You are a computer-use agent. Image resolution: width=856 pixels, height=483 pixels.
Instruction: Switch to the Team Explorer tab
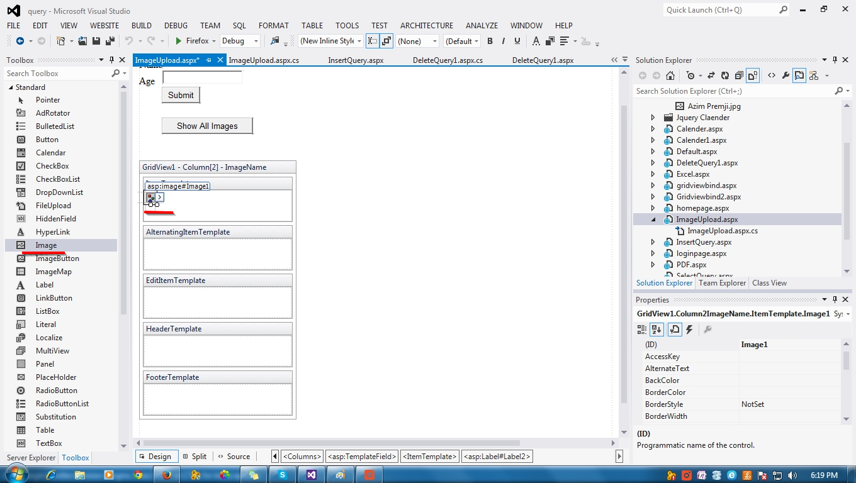coord(722,283)
